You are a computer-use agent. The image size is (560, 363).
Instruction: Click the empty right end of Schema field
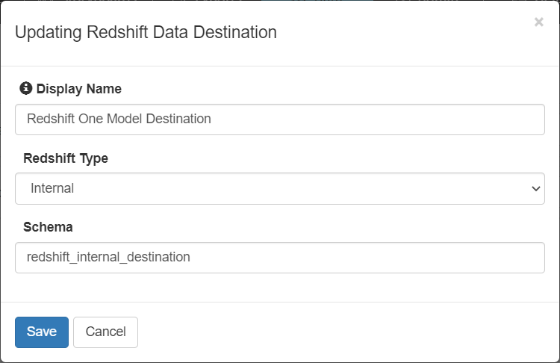pyautogui.click(x=485, y=257)
